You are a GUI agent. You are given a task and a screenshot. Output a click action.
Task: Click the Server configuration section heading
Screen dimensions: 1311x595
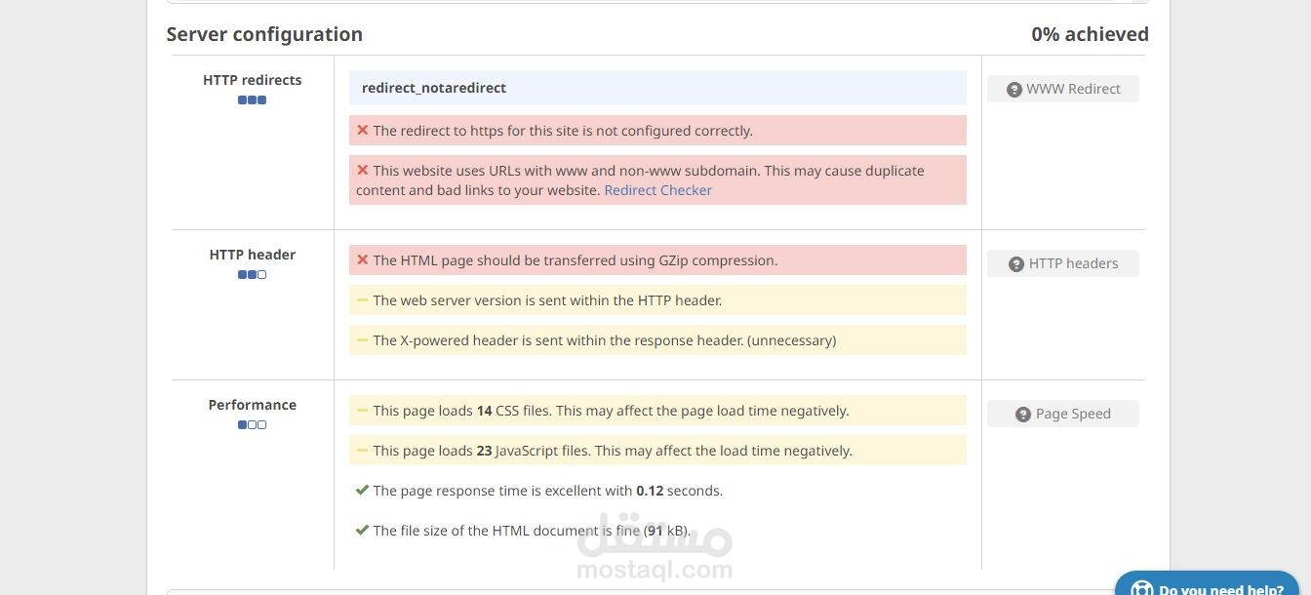tap(264, 34)
